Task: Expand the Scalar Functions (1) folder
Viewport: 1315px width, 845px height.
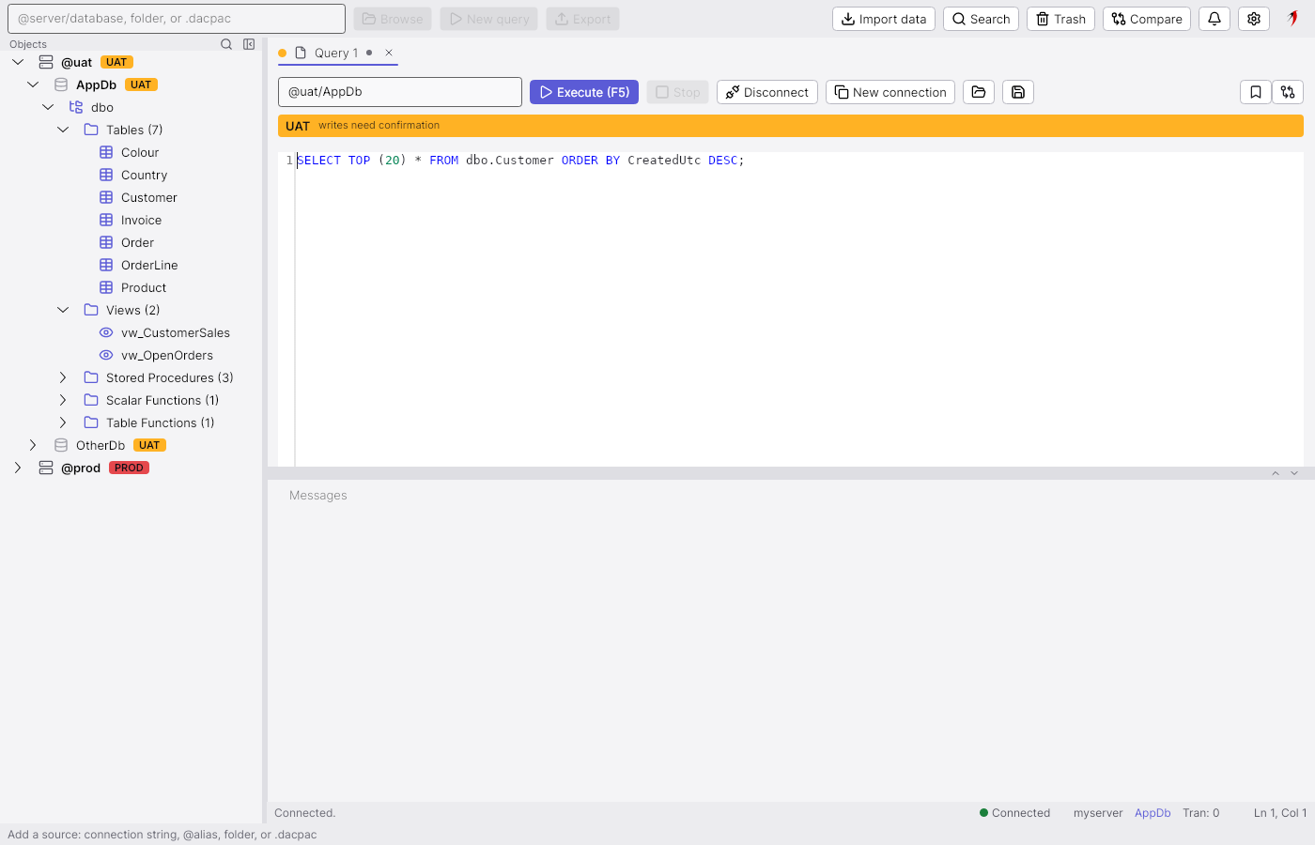Action: point(63,400)
